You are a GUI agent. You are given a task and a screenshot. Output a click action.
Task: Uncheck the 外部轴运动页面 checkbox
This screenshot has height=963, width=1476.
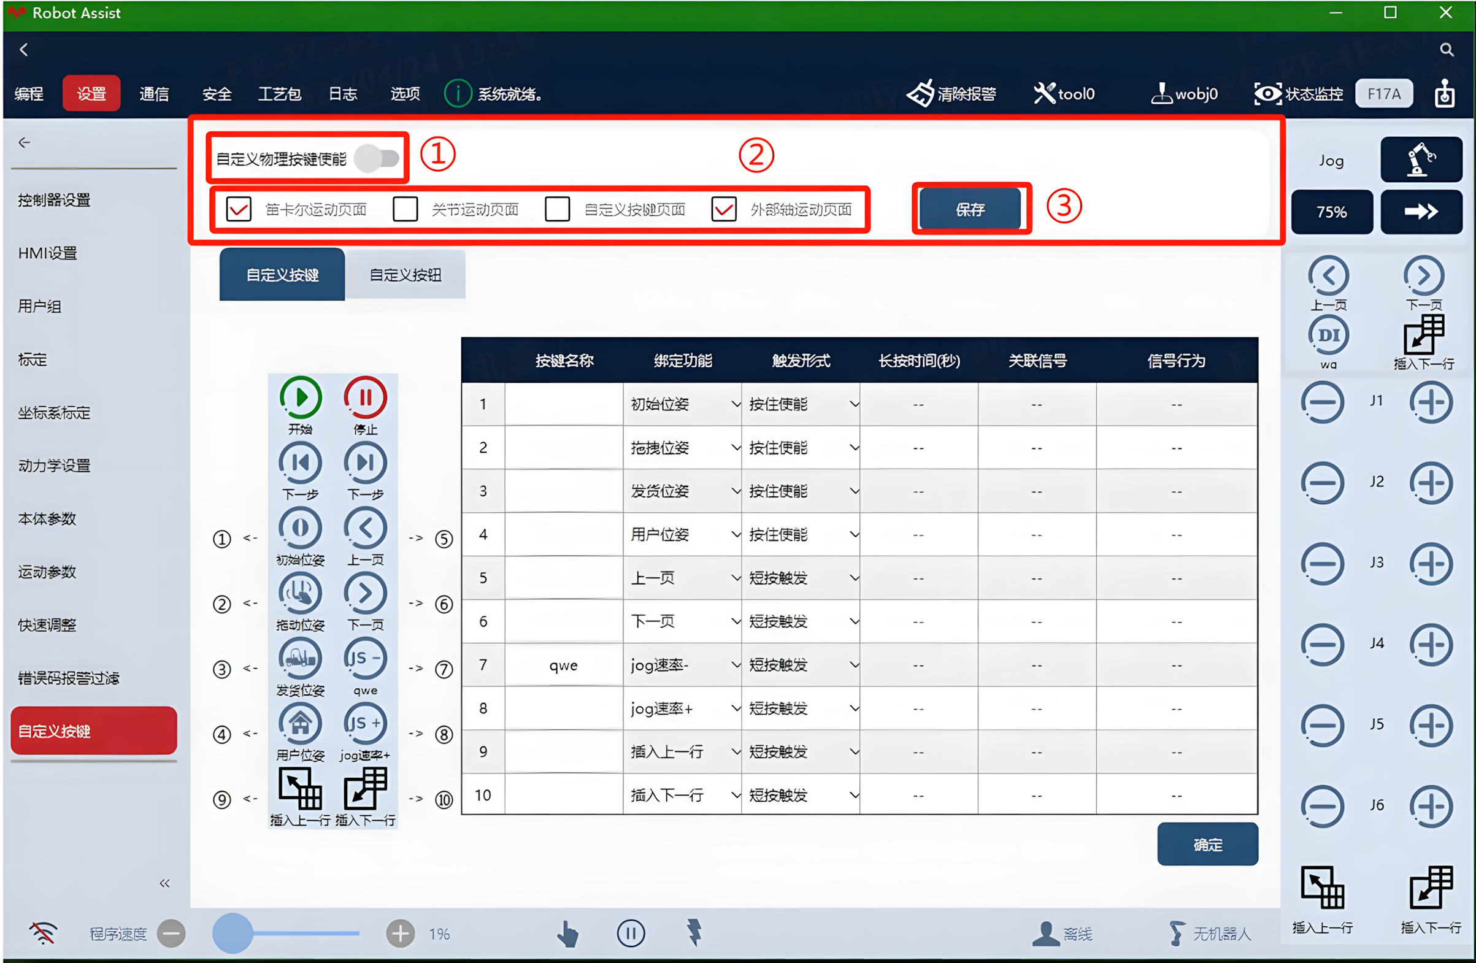coord(724,210)
